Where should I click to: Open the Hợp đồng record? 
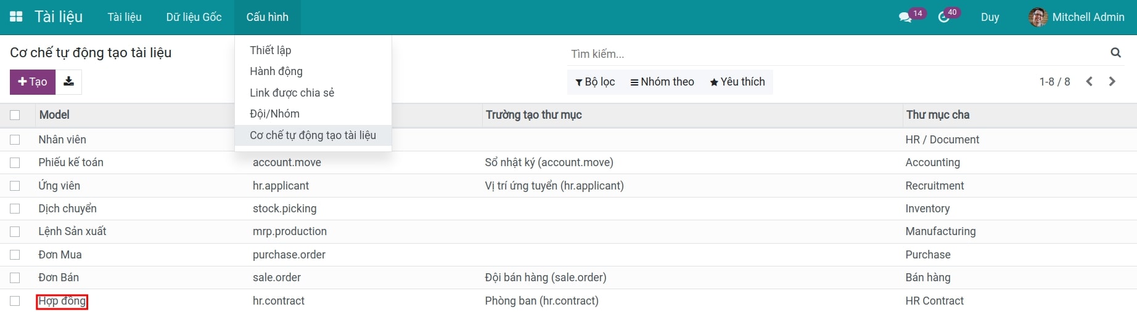(x=62, y=301)
